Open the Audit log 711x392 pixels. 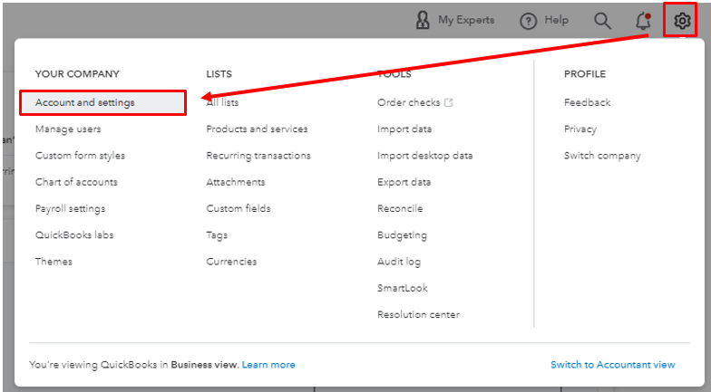[400, 262]
